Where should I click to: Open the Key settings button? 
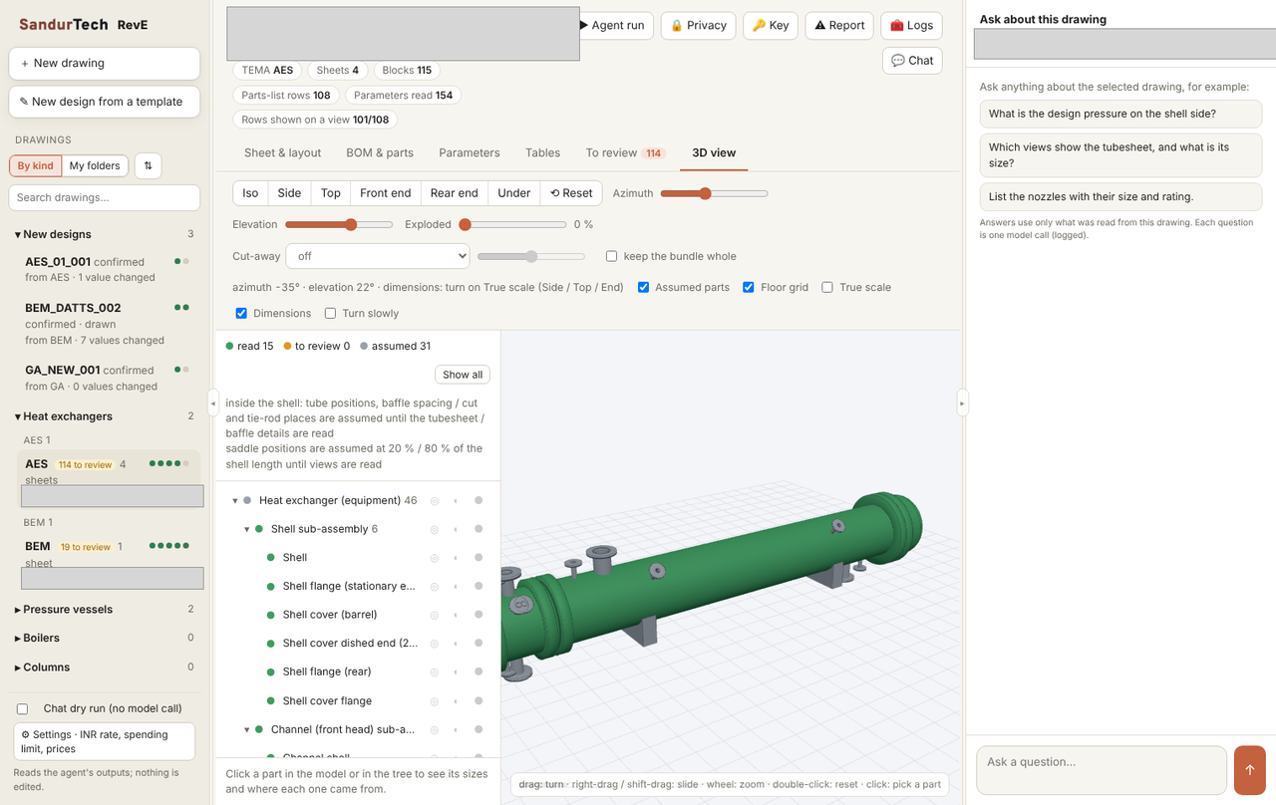[771, 26]
